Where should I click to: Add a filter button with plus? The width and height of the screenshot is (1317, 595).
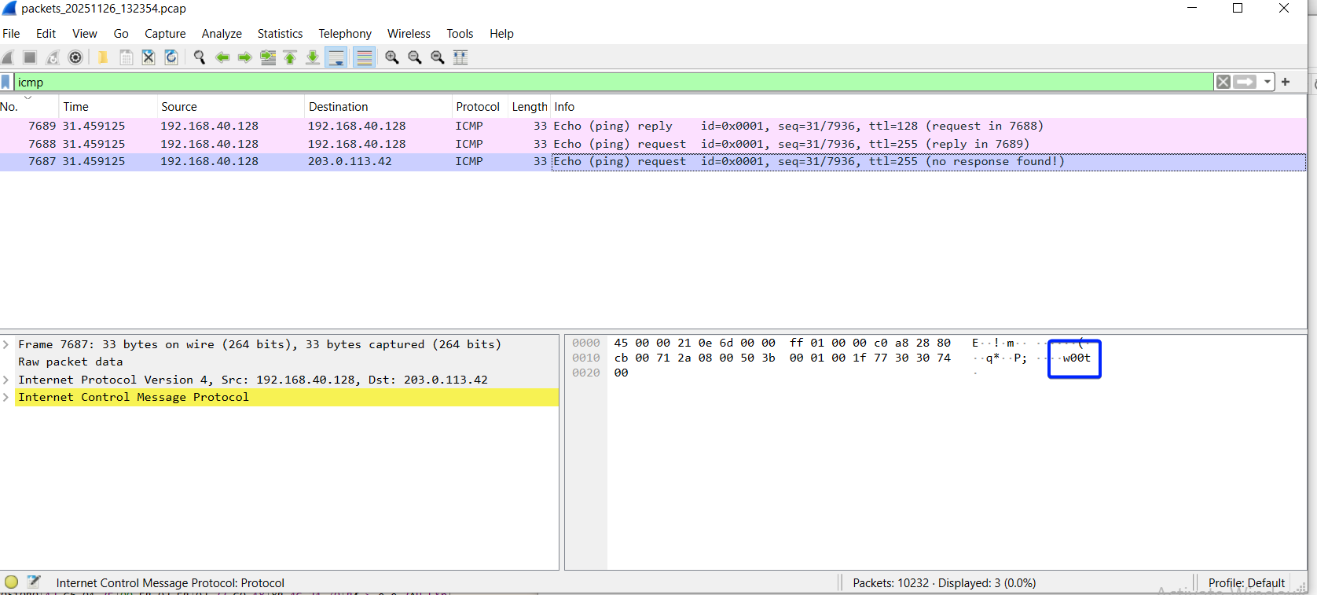coord(1286,82)
